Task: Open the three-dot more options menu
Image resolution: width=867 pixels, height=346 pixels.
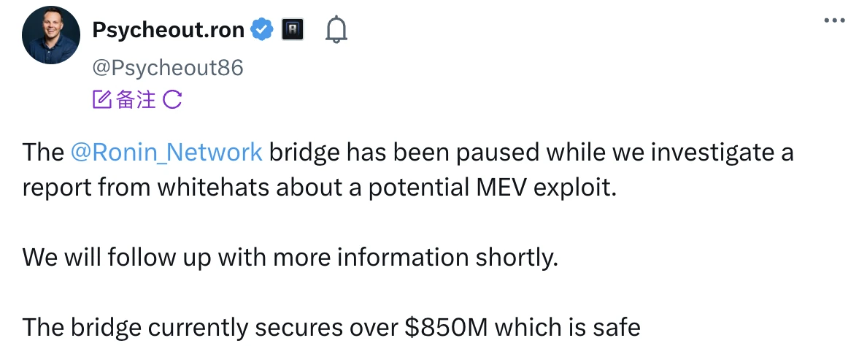Action: tap(833, 20)
